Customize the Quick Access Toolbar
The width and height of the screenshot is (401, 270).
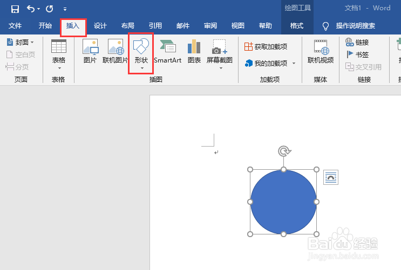click(65, 9)
